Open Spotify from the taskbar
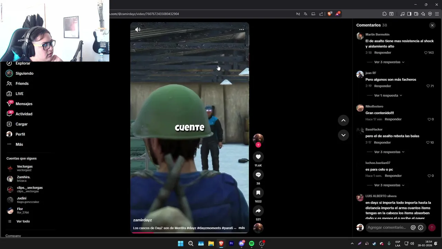The height and width of the screenshot is (249, 442). coord(252,243)
